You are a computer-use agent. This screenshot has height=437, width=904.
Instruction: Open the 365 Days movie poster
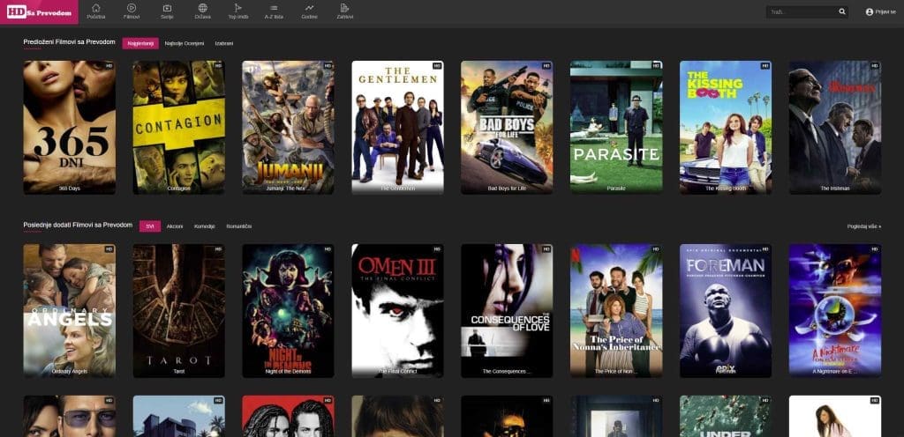point(69,128)
